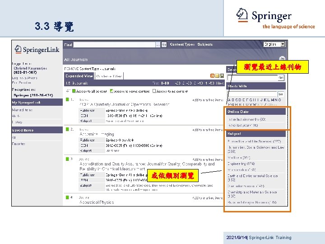Select results range 1-10
325x244 pixels.
(x=165, y=83)
